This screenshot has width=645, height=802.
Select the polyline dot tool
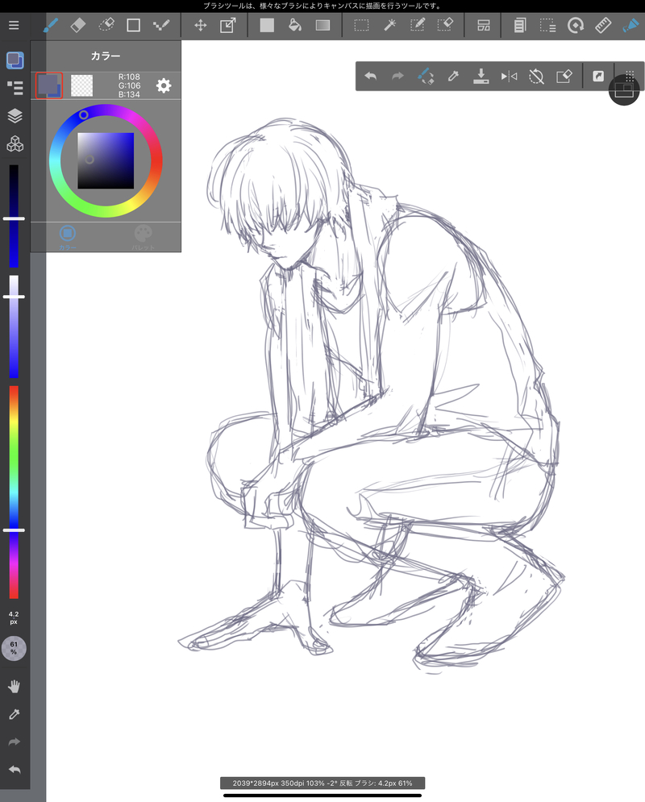click(161, 25)
